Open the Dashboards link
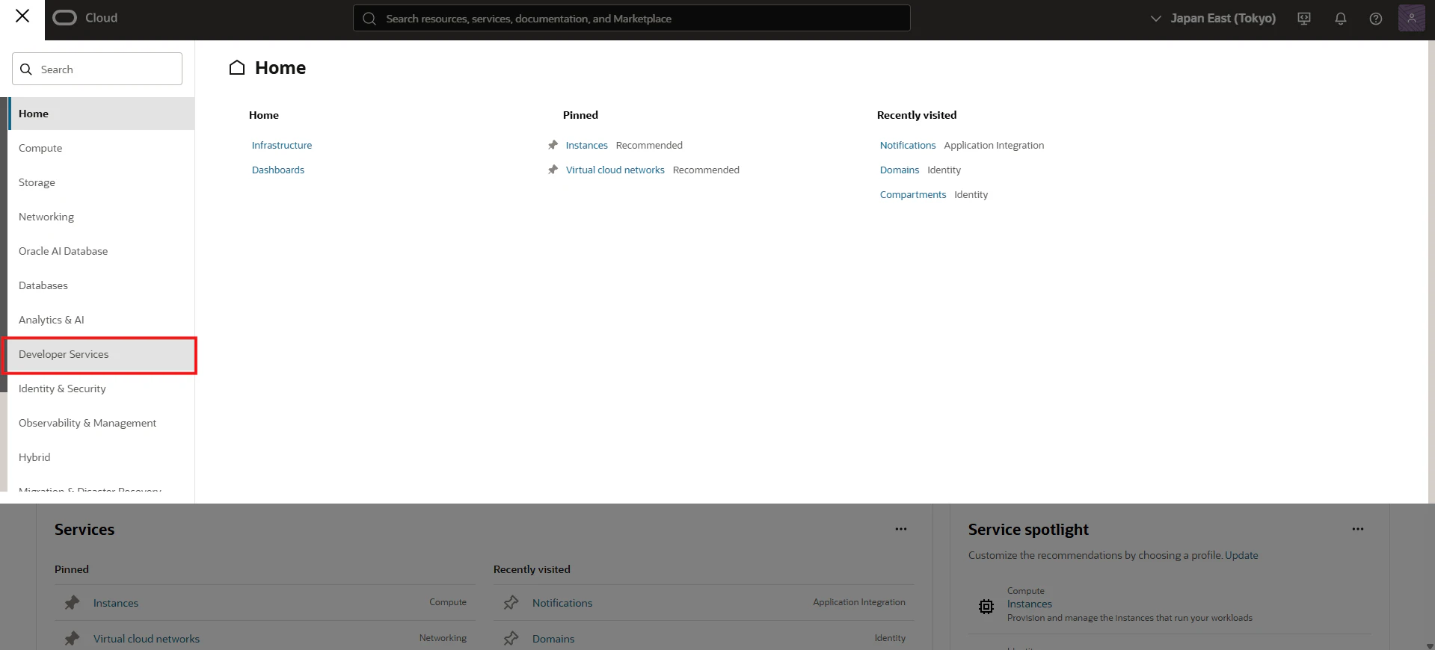The height and width of the screenshot is (650, 1435). pyautogui.click(x=278, y=170)
